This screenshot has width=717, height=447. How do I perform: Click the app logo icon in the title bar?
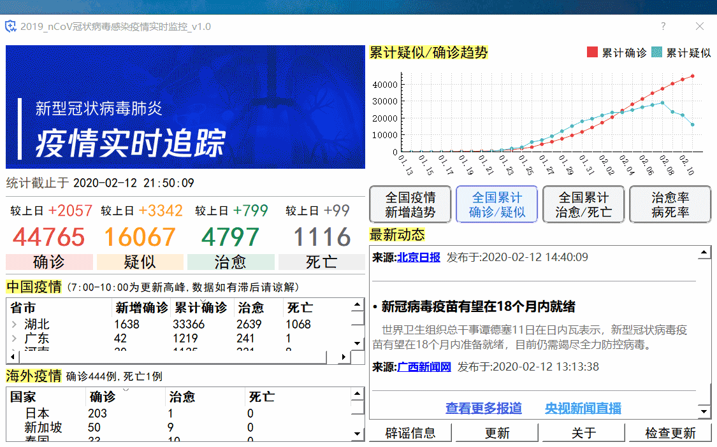(9, 26)
